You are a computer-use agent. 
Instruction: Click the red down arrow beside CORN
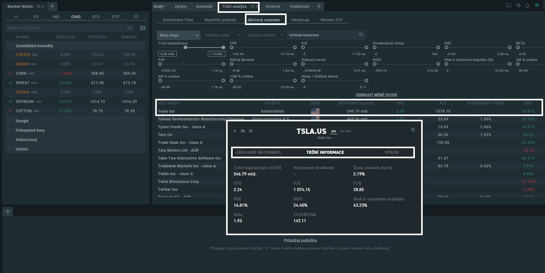[x=11, y=73]
